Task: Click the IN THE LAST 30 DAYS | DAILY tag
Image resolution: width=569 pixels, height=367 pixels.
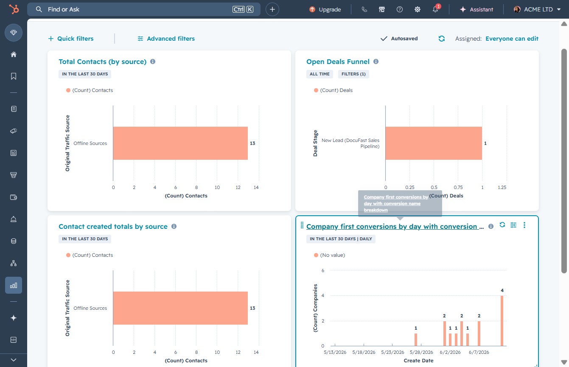Action: pos(341,239)
